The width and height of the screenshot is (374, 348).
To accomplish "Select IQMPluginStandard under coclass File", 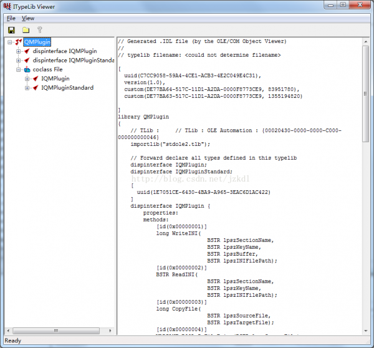I will point(67,87).
